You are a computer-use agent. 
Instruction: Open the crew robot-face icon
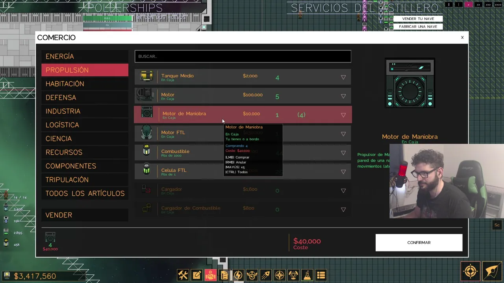pos(252,275)
